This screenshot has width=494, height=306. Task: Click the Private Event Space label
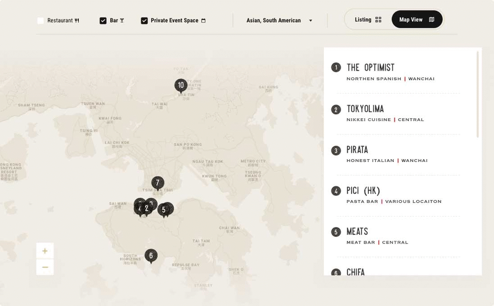[175, 20]
